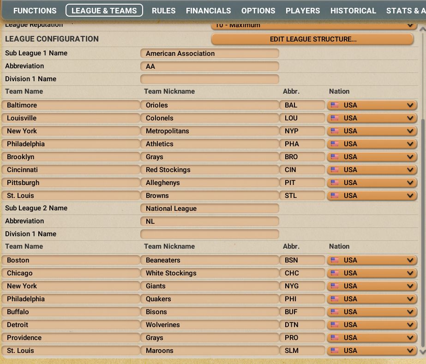
Task: Edit the Athletics nickname field
Action: [210, 144]
